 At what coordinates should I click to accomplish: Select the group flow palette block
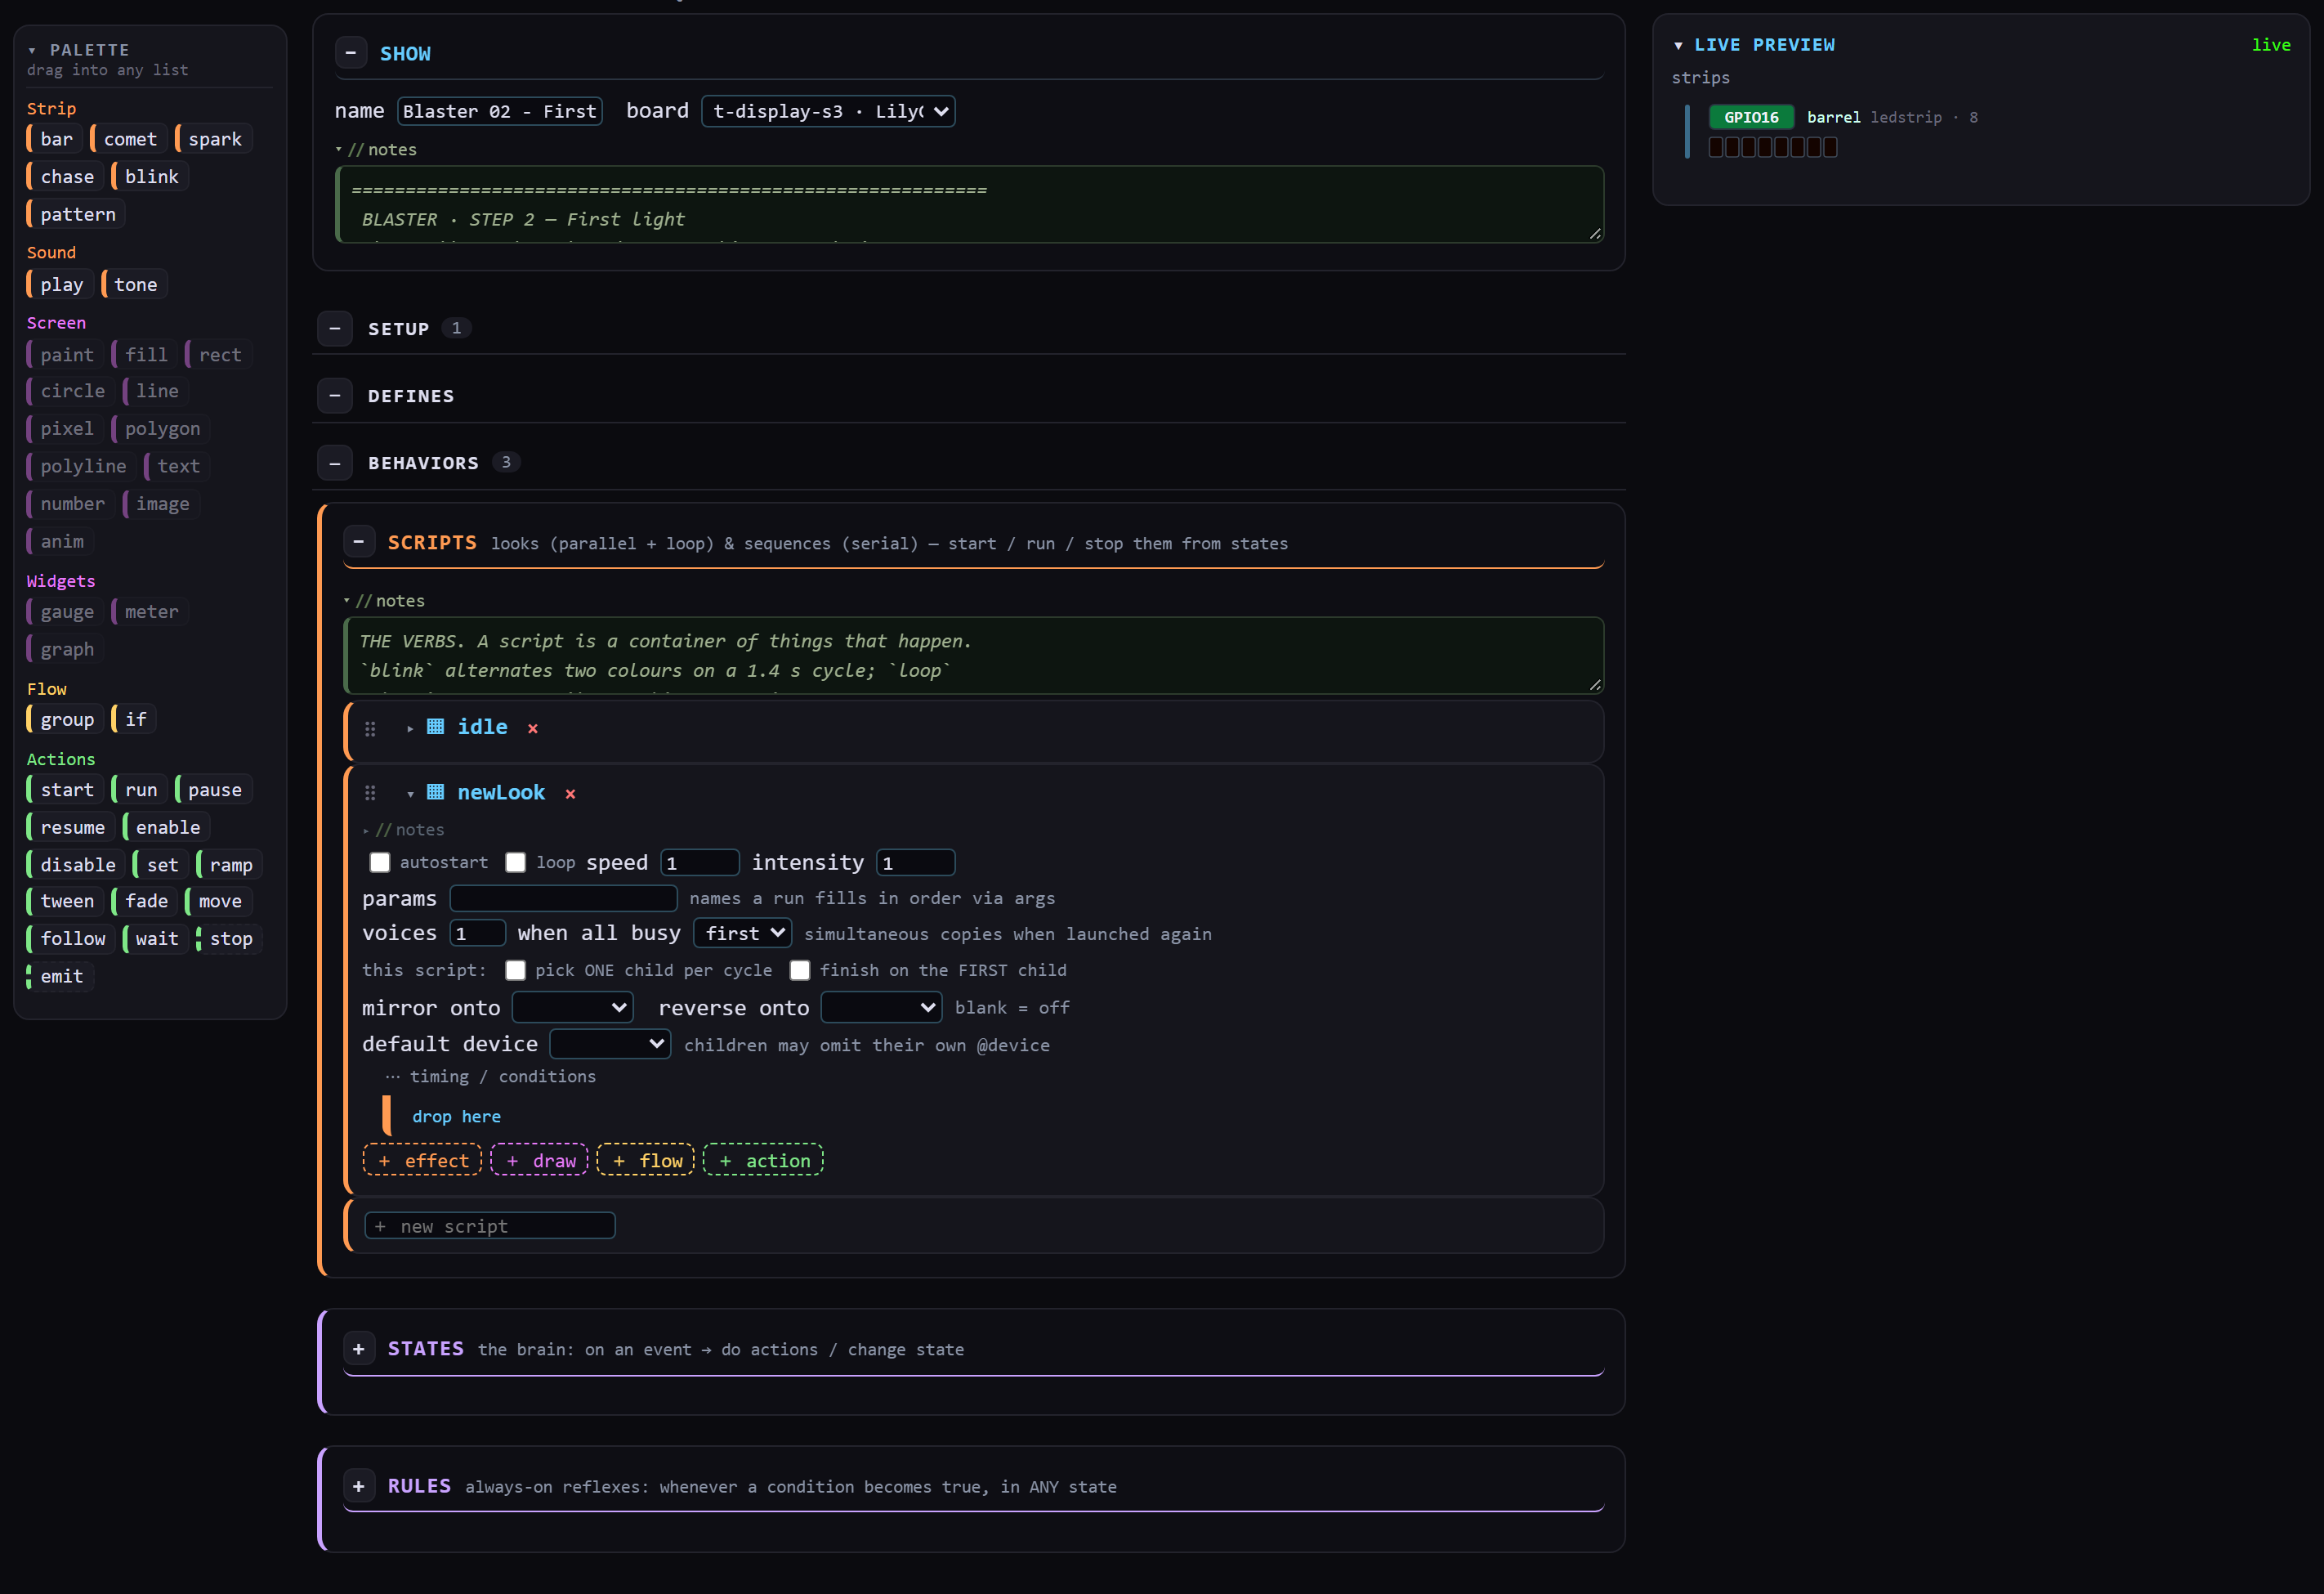pyautogui.click(x=65, y=719)
